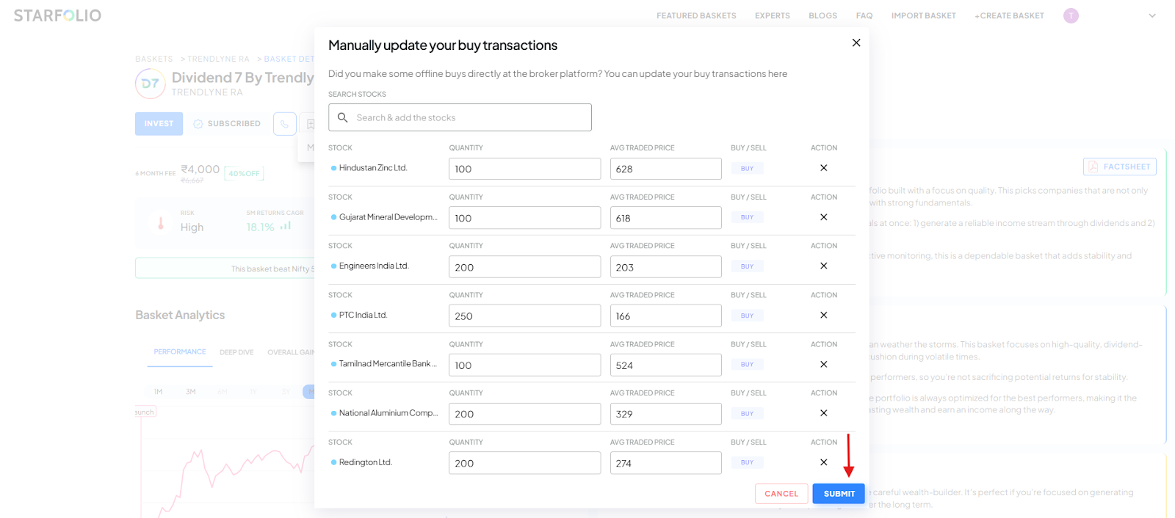Remove Engineers India Ltd. from list

click(x=823, y=266)
